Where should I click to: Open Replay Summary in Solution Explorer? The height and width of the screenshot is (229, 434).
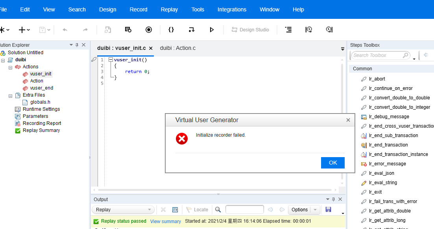click(41, 130)
